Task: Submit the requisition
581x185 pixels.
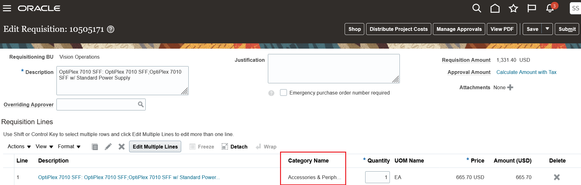Action: tap(567, 29)
